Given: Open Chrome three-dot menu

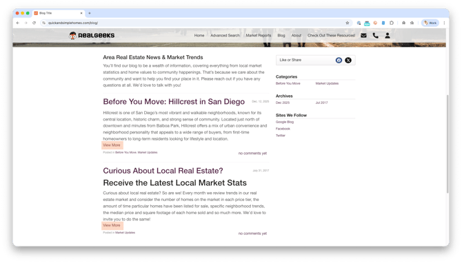Looking at the screenshot, I should pos(444,23).
